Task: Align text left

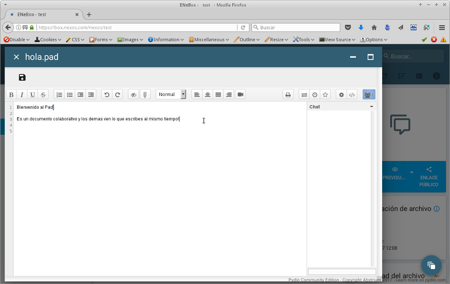Action: (x=197, y=95)
